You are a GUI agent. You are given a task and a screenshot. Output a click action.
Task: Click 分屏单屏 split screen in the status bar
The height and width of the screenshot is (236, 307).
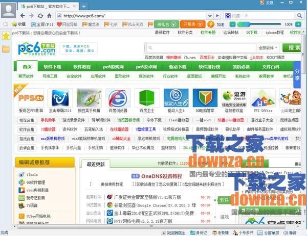click(268, 232)
